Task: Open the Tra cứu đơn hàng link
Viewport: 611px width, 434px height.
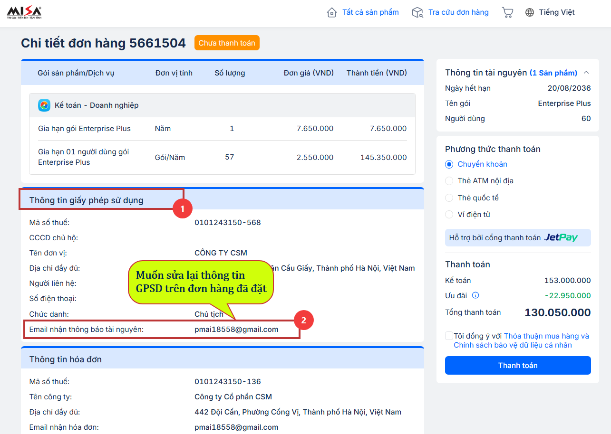Action: pos(458,12)
